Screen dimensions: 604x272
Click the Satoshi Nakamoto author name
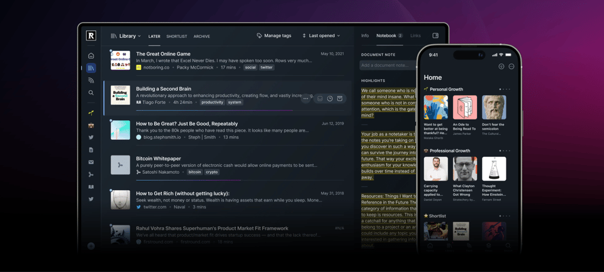(x=160, y=173)
